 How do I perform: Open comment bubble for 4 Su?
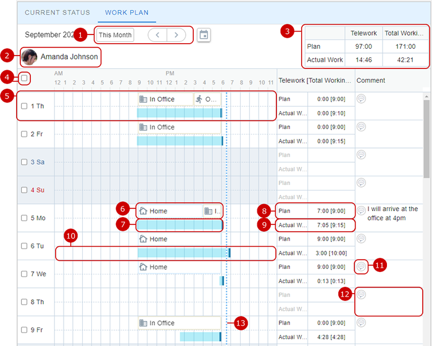point(361,183)
